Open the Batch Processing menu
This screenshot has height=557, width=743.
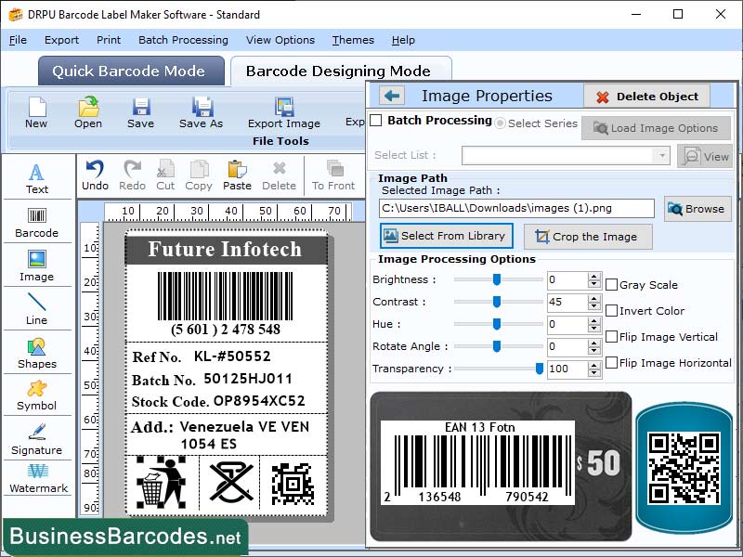click(x=183, y=40)
